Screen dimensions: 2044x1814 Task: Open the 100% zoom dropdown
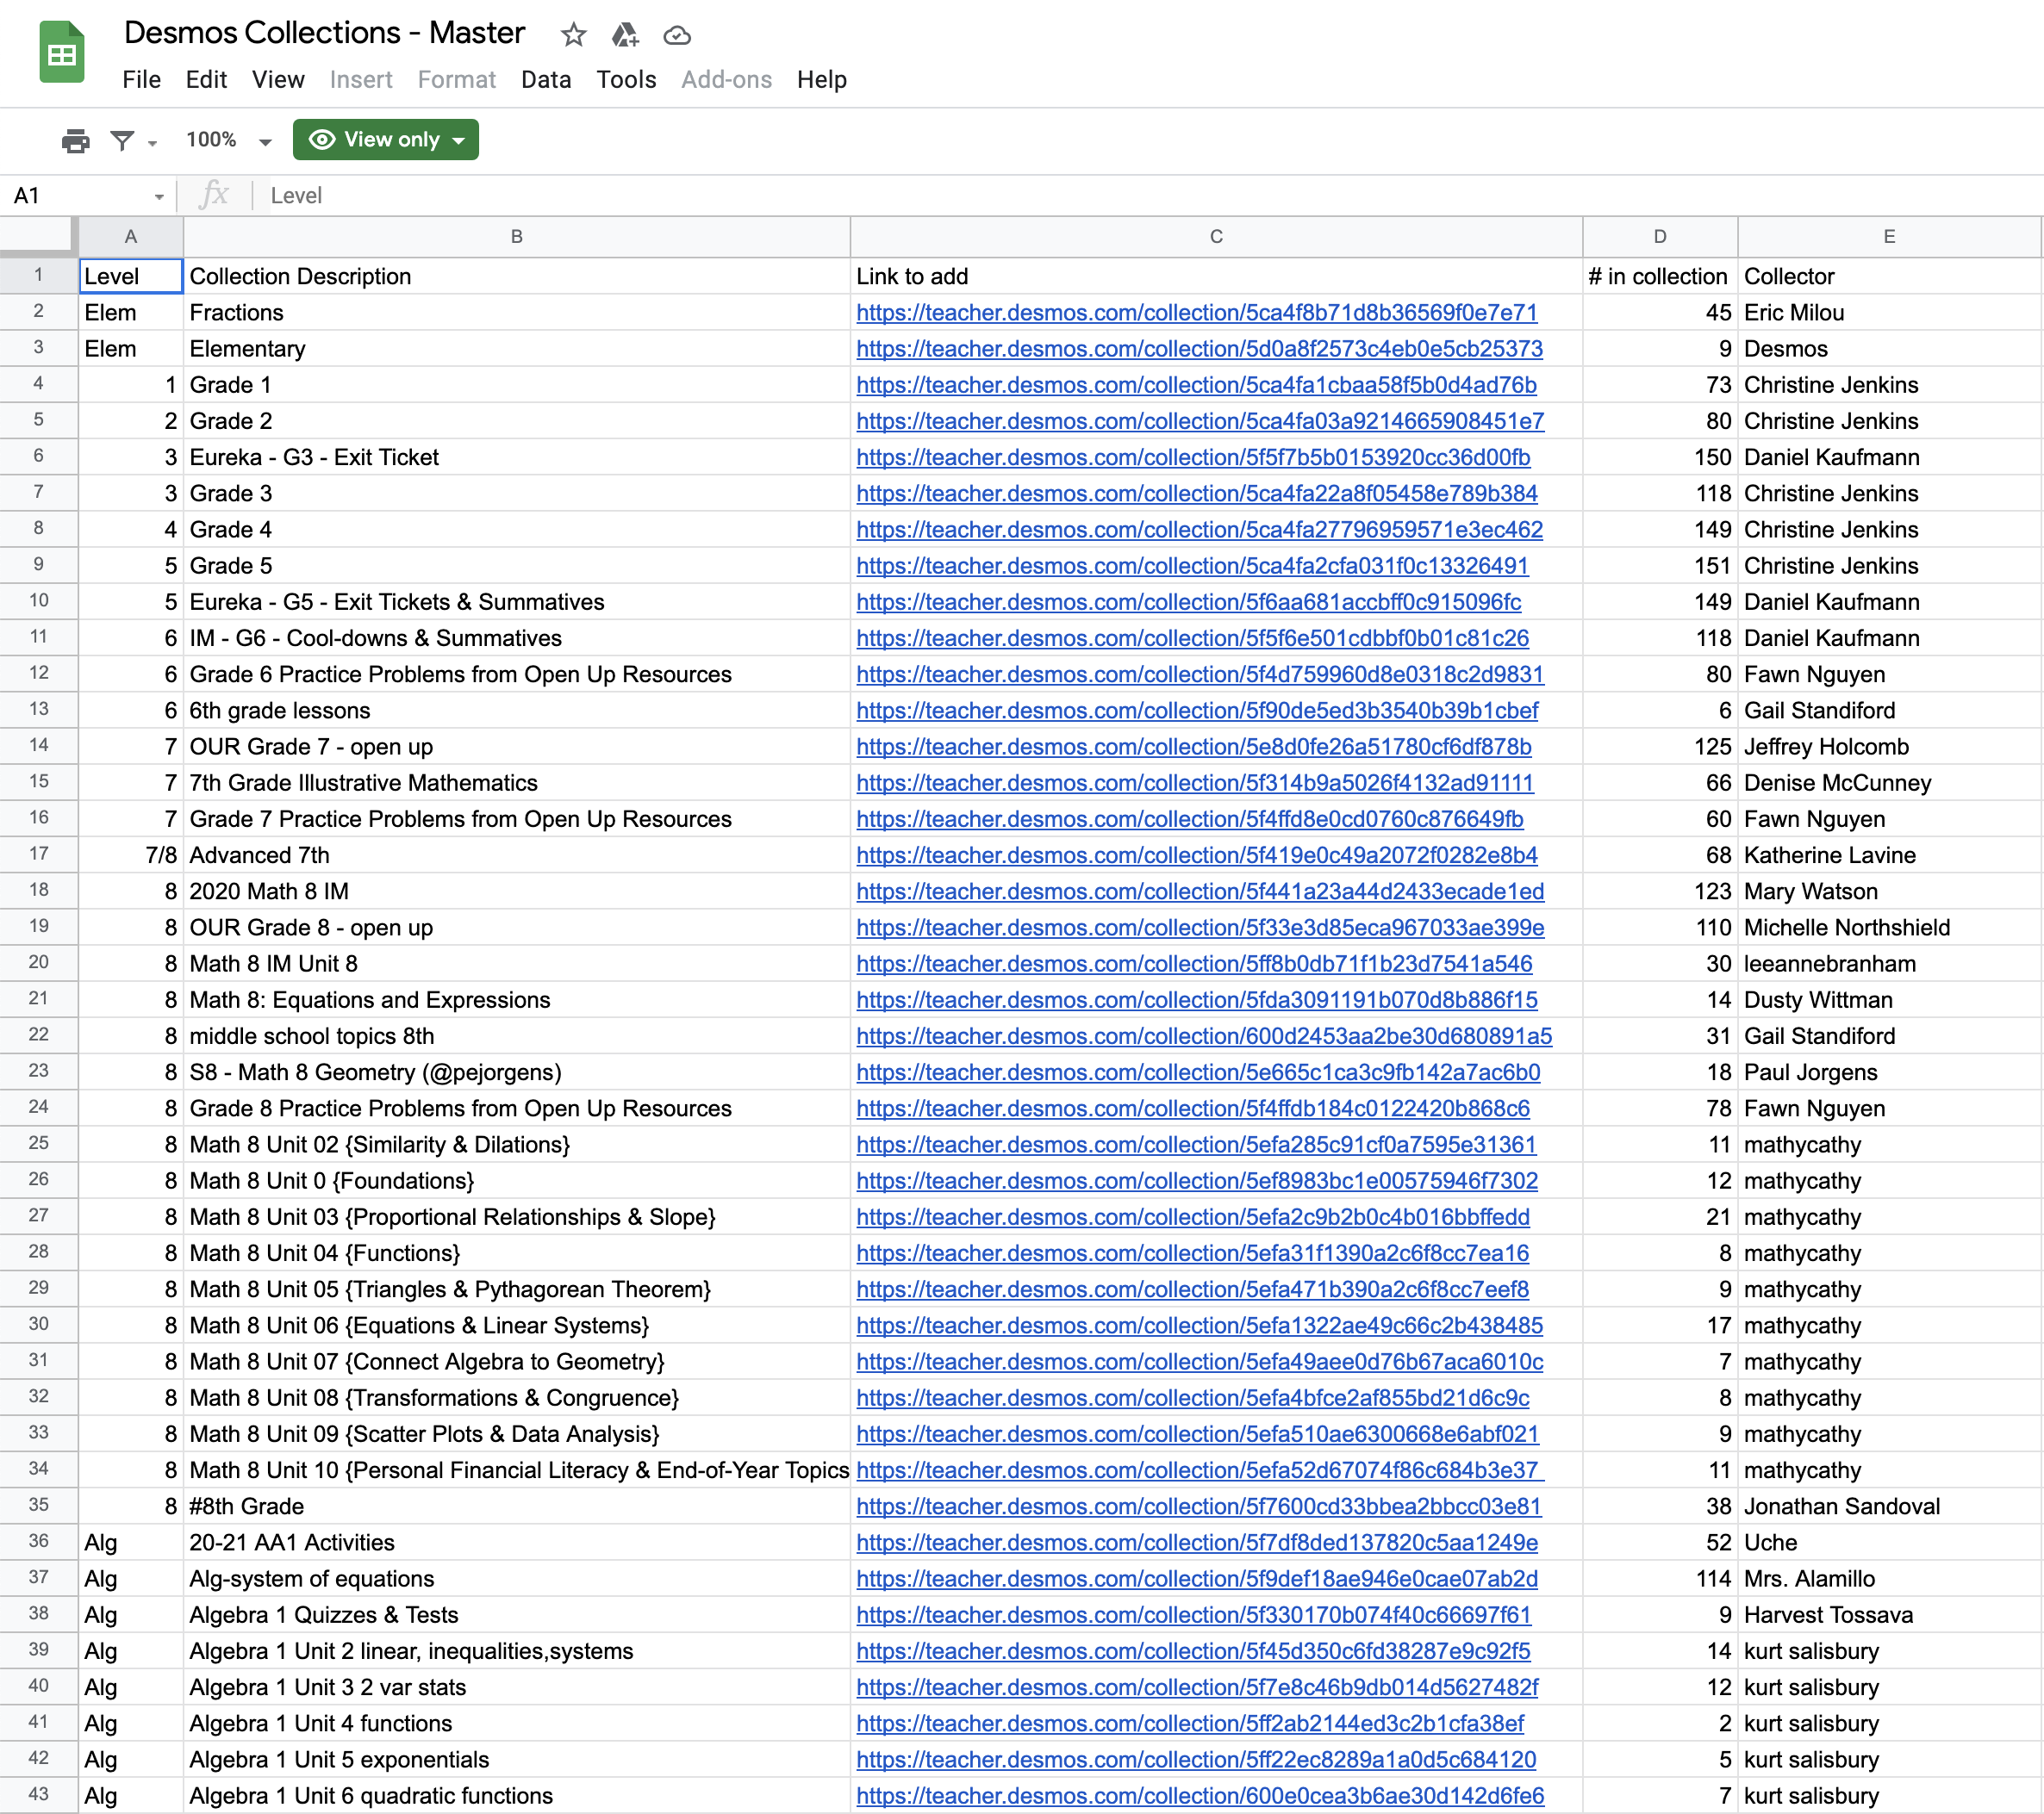pyautogui.click(x=228, y=141)
